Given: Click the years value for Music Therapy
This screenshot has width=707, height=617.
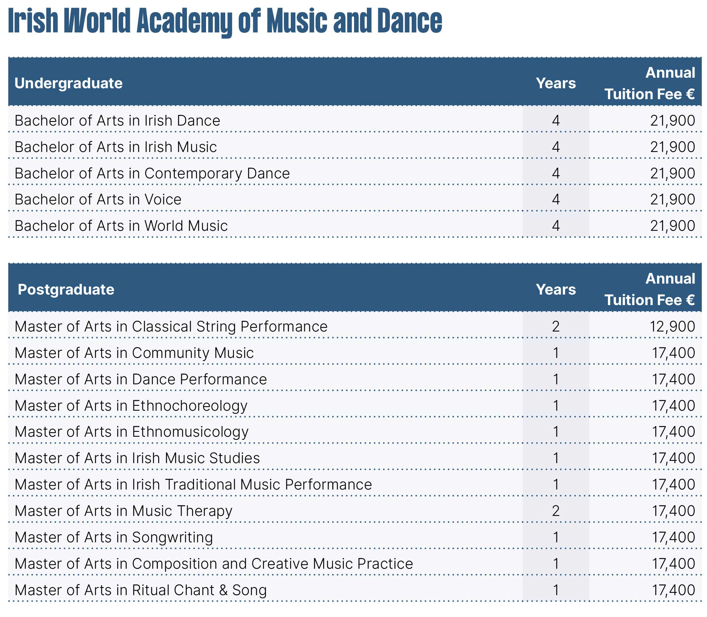Looking at the screenshot, I should tap(556, 511).
